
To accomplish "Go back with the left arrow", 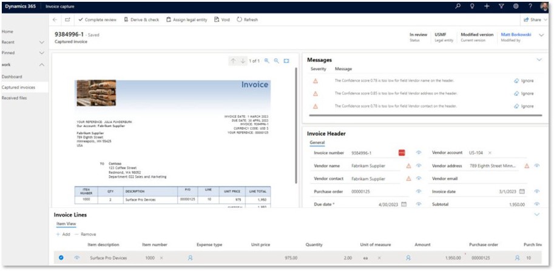I will click(55, 20).
